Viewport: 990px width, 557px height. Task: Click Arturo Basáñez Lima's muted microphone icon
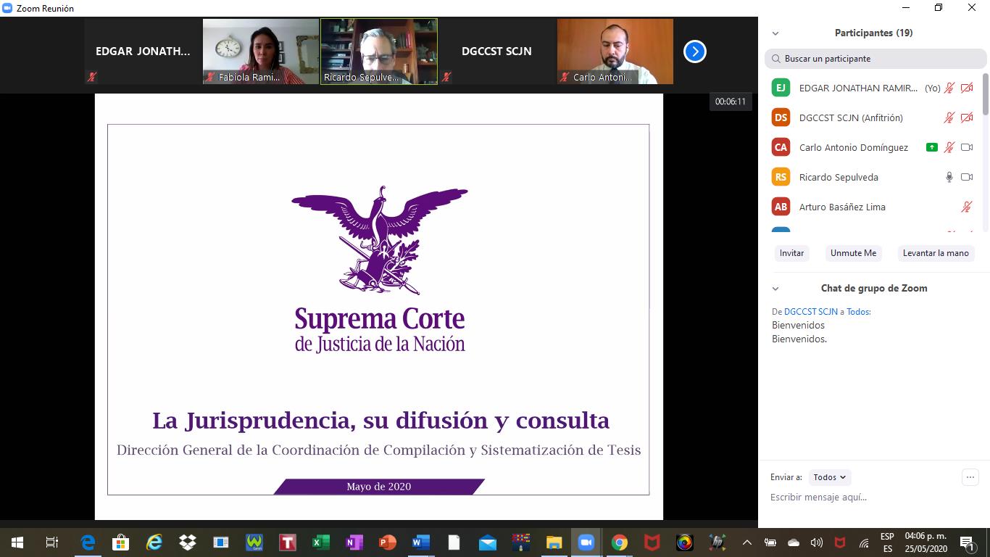click(x=966, y=207)
